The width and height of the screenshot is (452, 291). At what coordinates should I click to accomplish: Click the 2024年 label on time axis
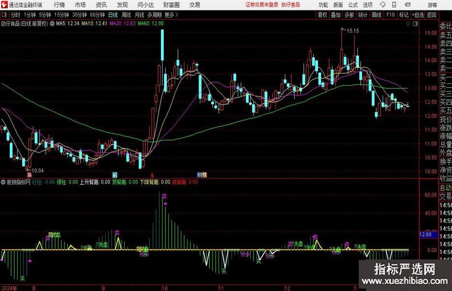[9, 288]
